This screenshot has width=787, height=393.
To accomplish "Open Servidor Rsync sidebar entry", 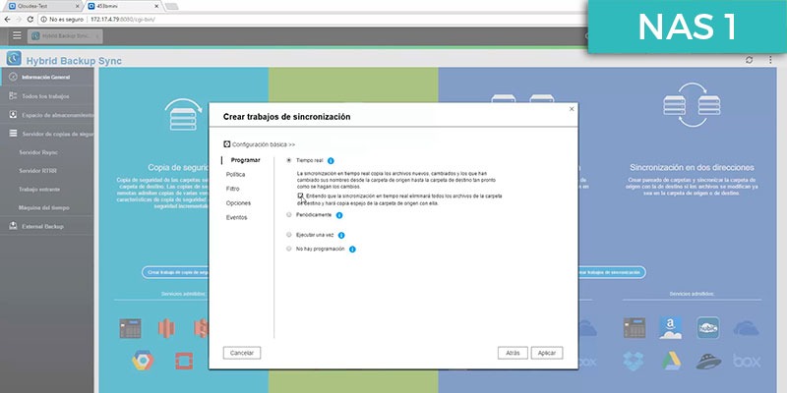I will click(x=38, y=152).
